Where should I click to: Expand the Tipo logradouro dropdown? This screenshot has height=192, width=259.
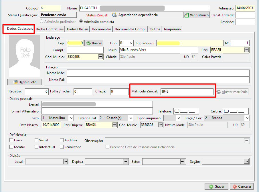(131, 43)
